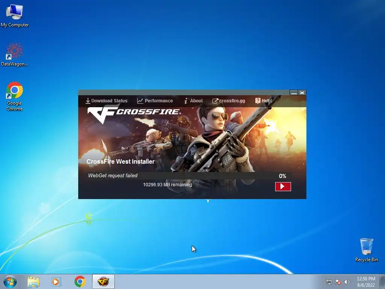Click the '10296.93 MB remaining' text
This screenshot has height=289, width=385.
167,184
